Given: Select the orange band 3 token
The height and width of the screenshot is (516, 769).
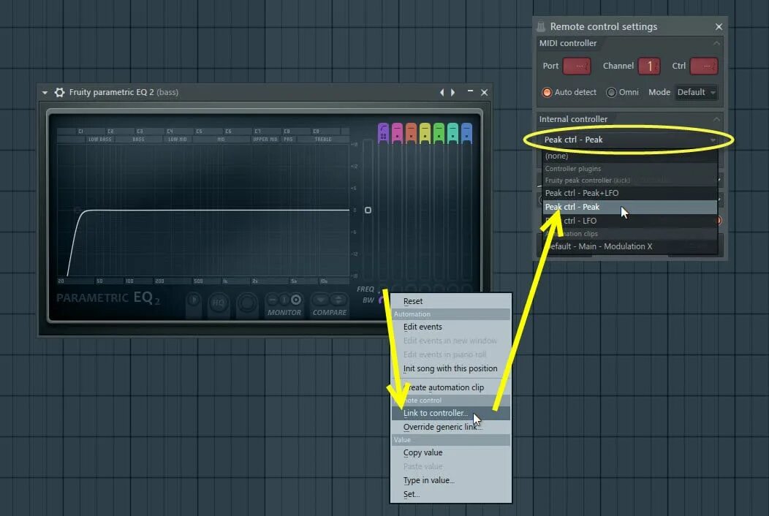Looking at the screenshot, I should coord(411,134).
